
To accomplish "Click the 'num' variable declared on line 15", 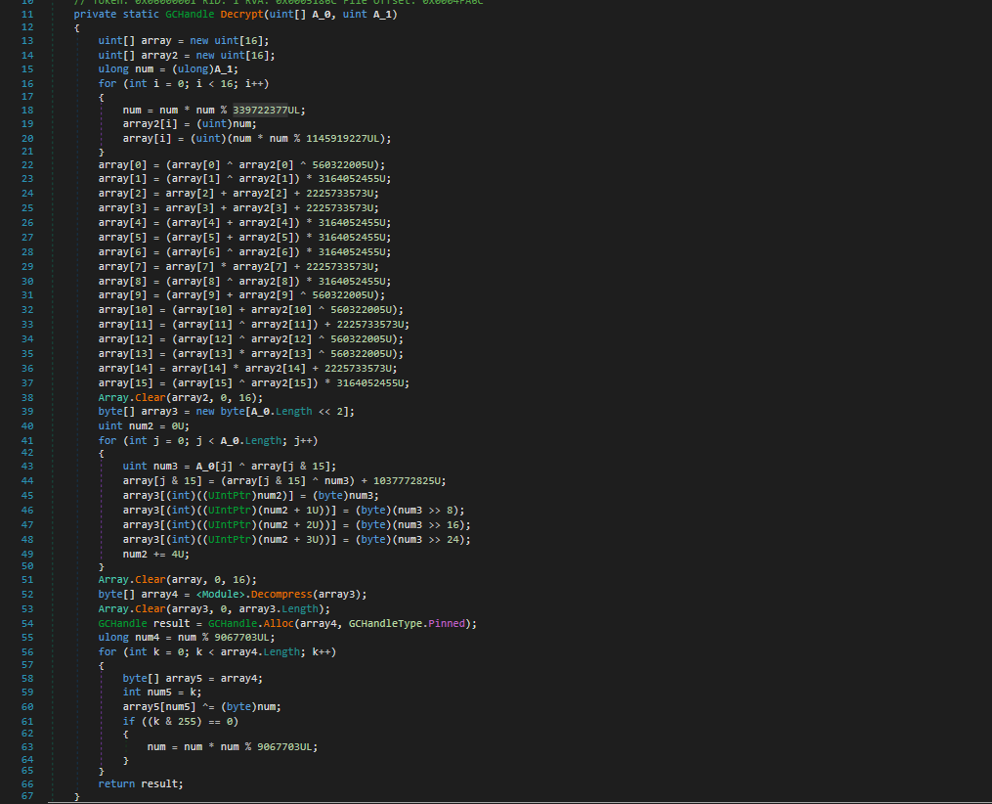I will click(145, 69).
